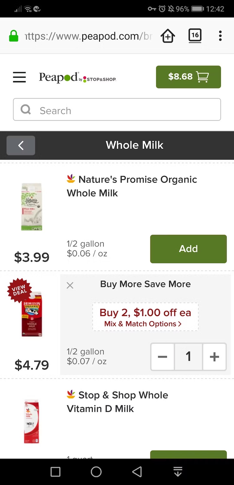Image resolution: width=234 pixels, height=485 pixels.
Task: View the Nature's Promise milk thumbnail
Action: [32, 207]
